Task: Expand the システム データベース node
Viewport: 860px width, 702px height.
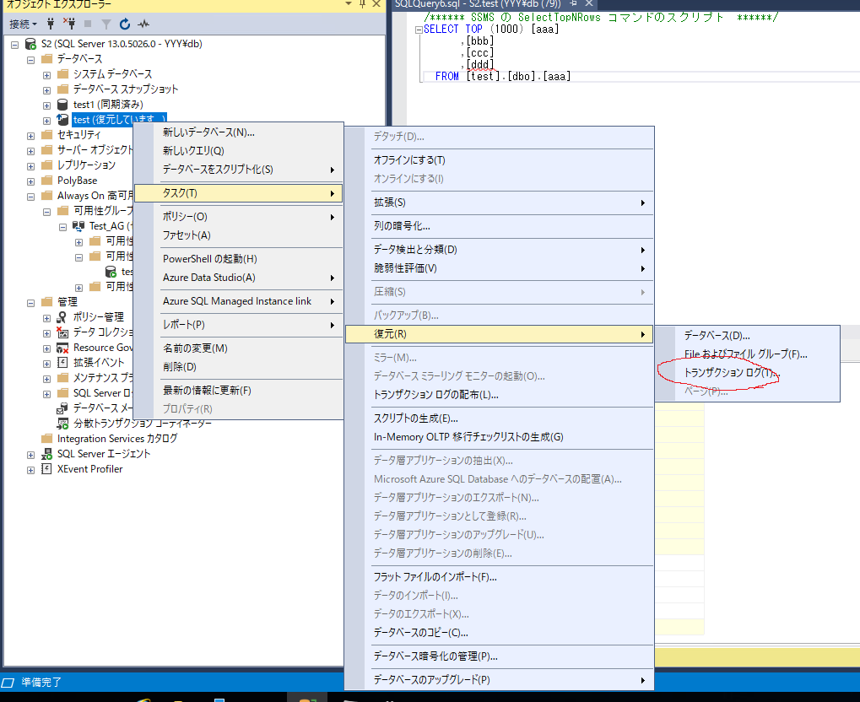Action: (x=46, y=75)
